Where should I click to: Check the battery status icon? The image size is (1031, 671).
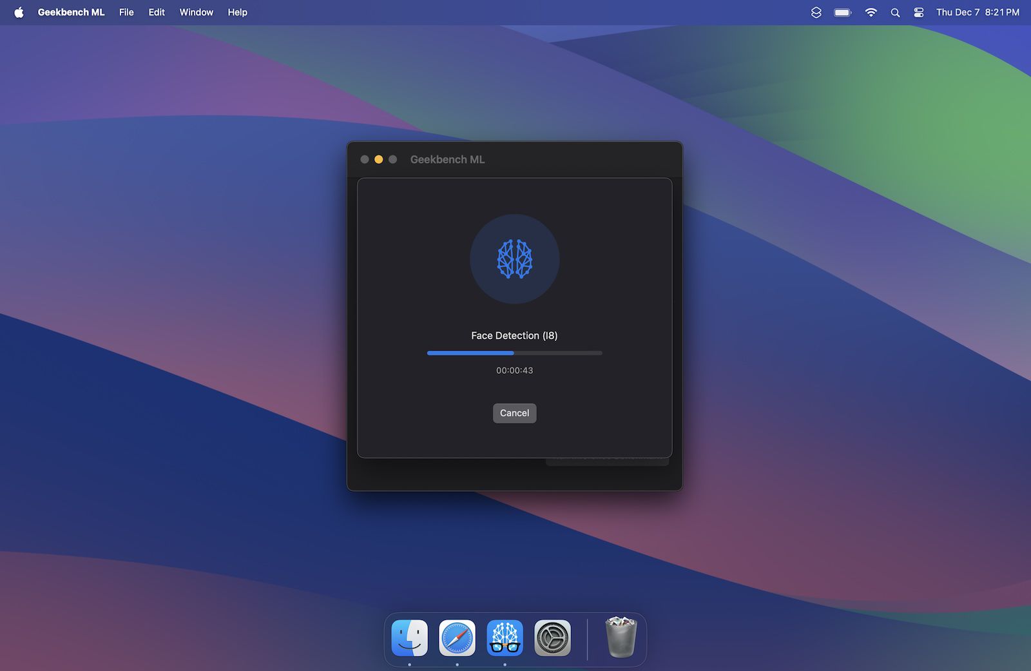pyautogui.click(x=842, y=12)
